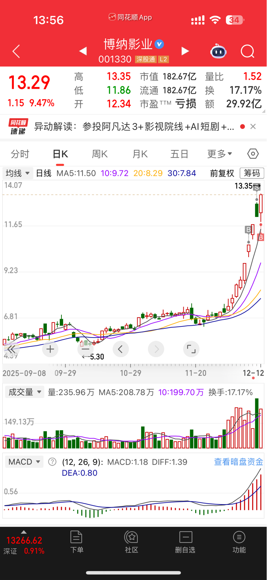
Task: Tap the S sell marker on the chart
Action: pyautogui.click(x=257, y=187)
